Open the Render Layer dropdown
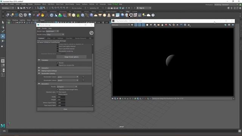This screenshot has height=136, width=242. pos(52,31)
